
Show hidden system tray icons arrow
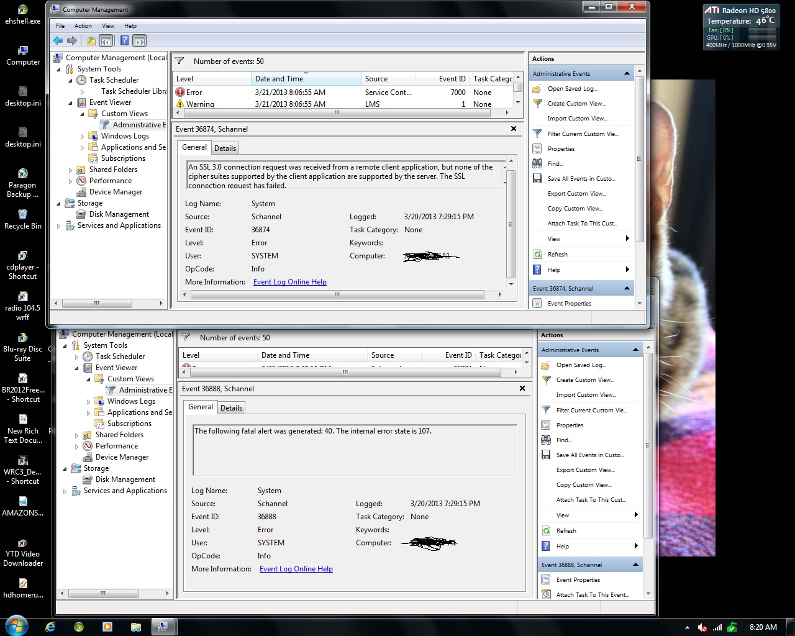[x=687, y=627]
